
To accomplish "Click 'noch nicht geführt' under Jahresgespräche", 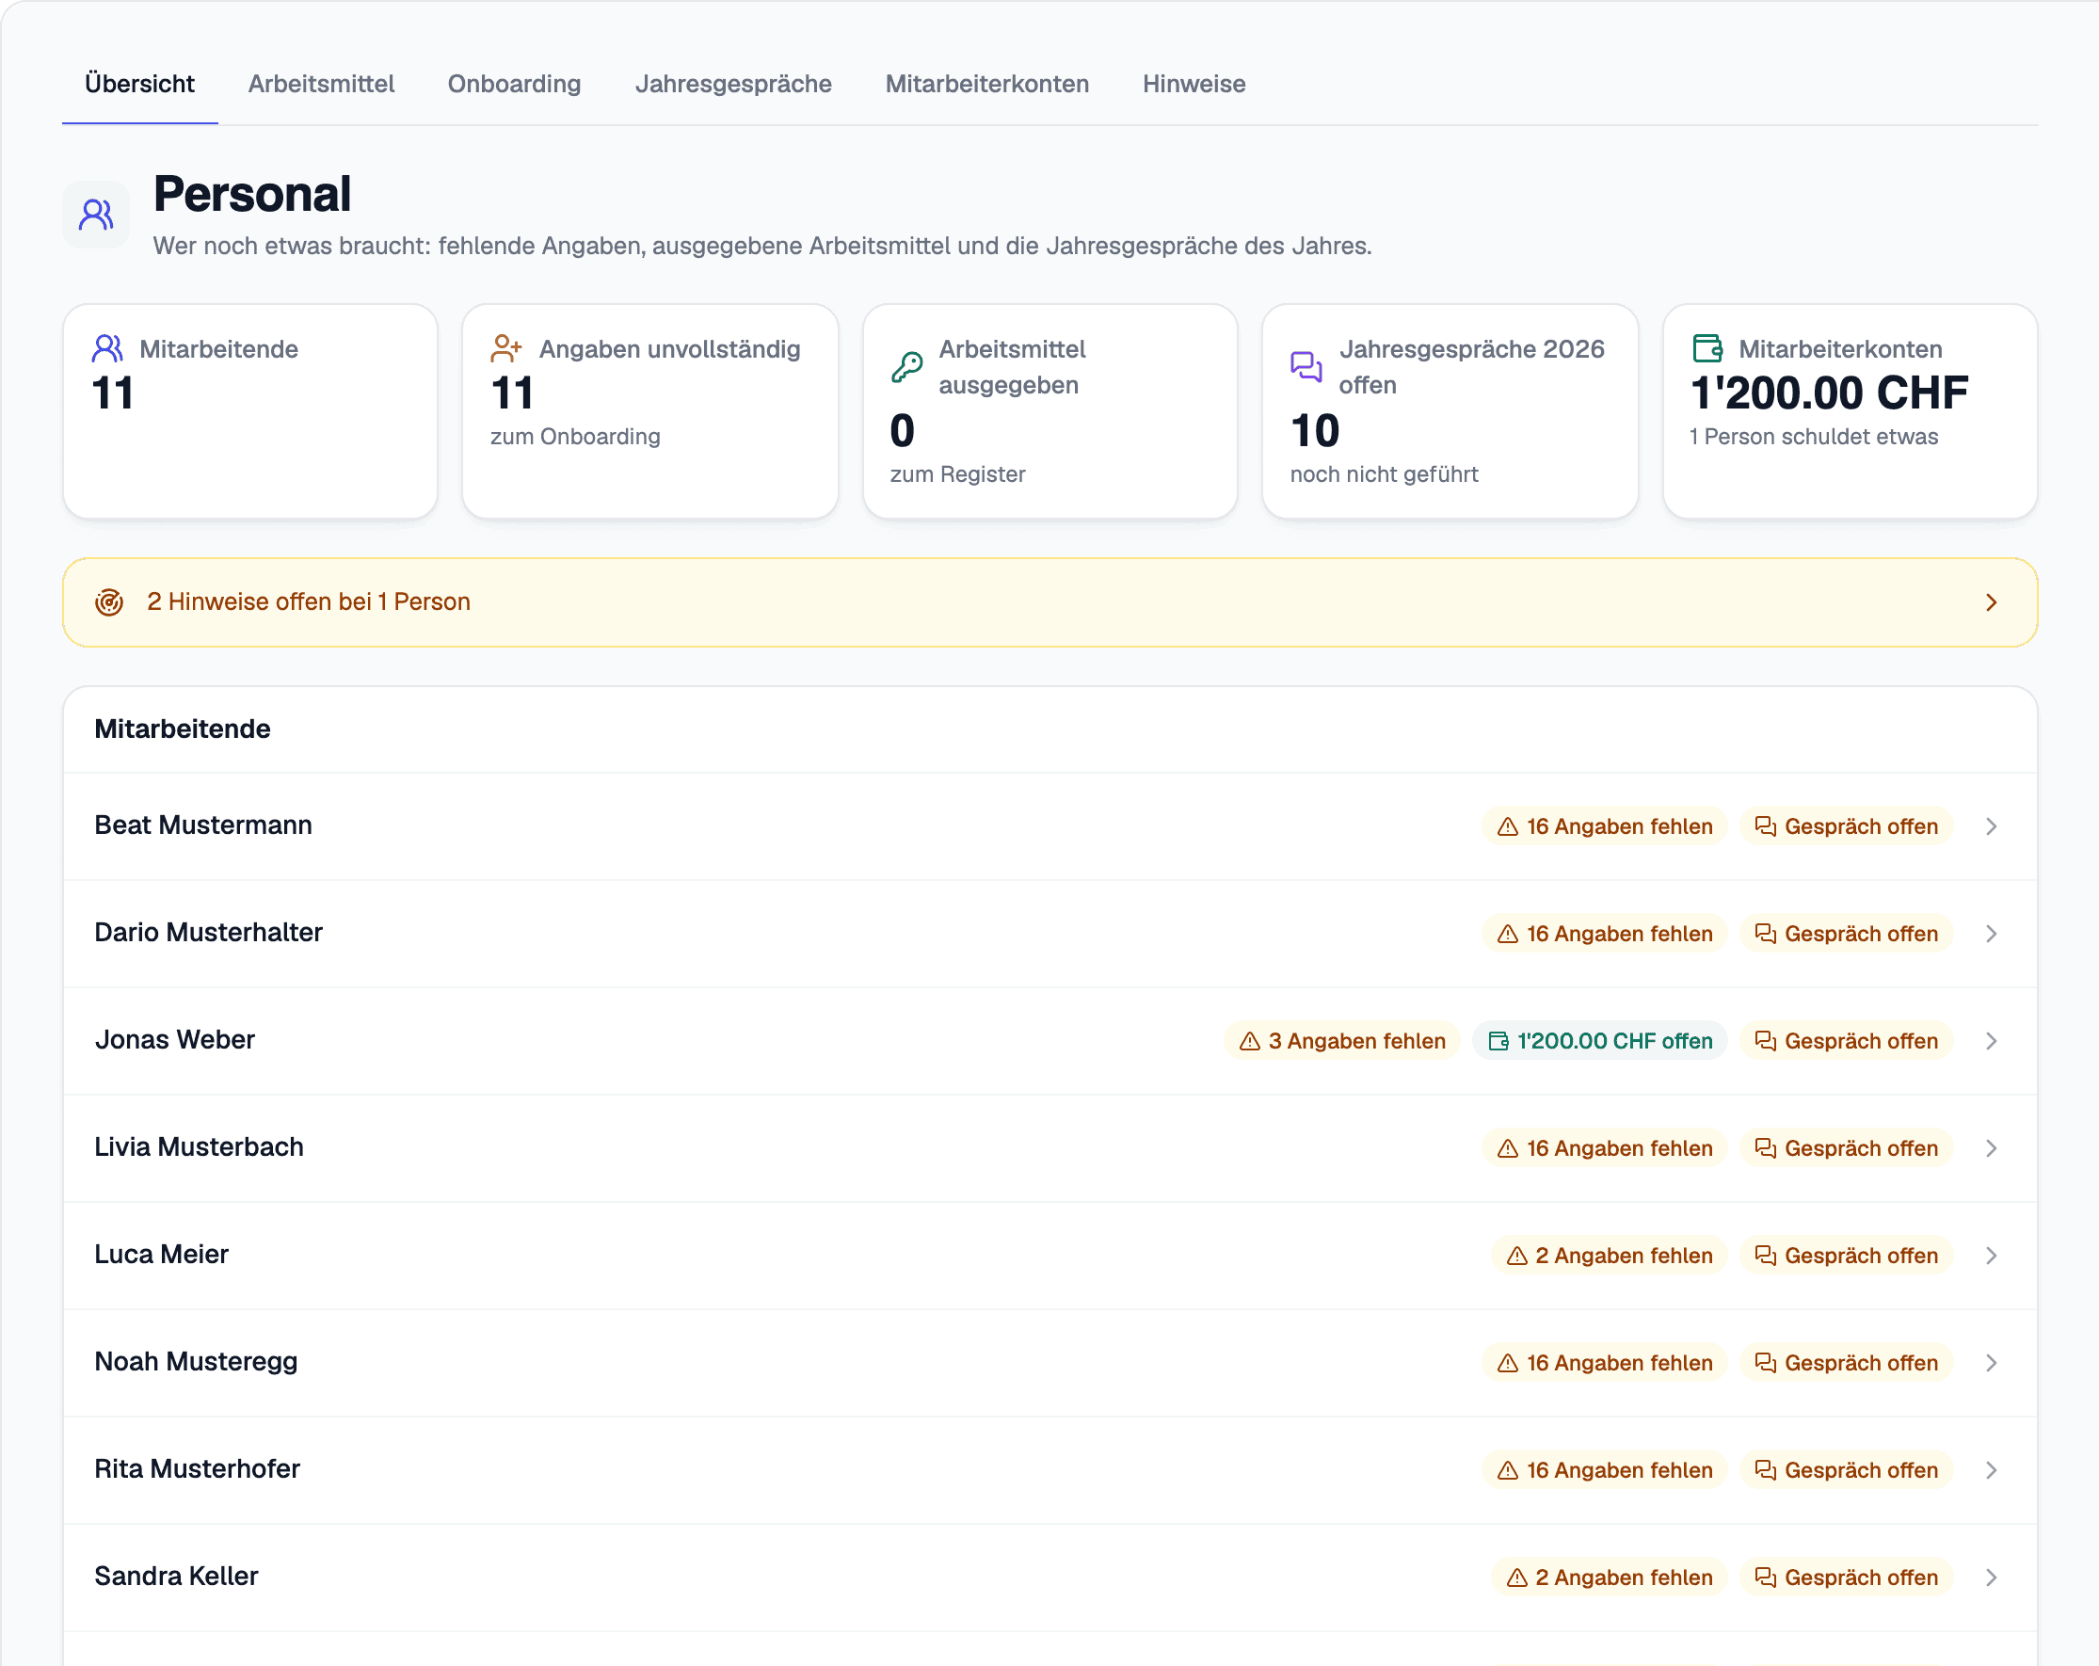I will (1384, 474).
